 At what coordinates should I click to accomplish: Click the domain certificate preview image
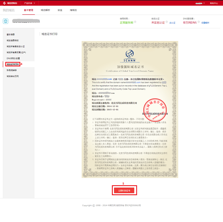click(x=130, y=109)
